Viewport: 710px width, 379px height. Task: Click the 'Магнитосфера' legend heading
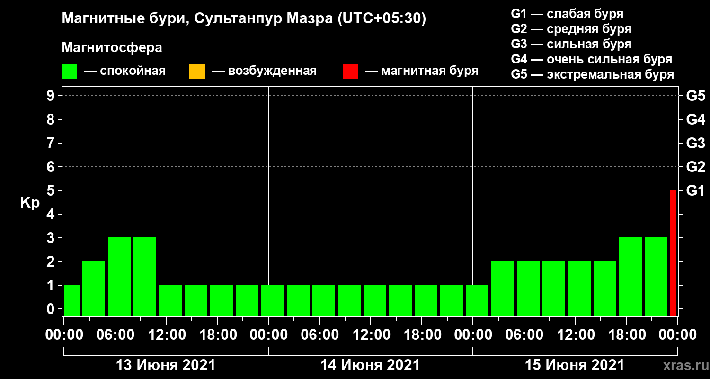pyautogui.click(x=112, y=48)
